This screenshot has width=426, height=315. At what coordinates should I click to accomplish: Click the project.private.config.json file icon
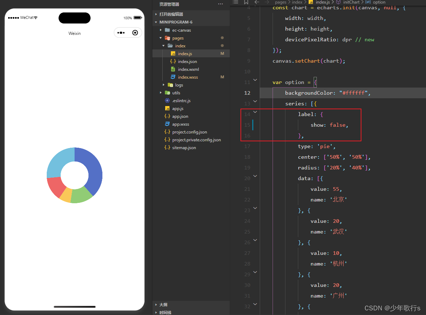pyautogui.click(x=167, y=140)
